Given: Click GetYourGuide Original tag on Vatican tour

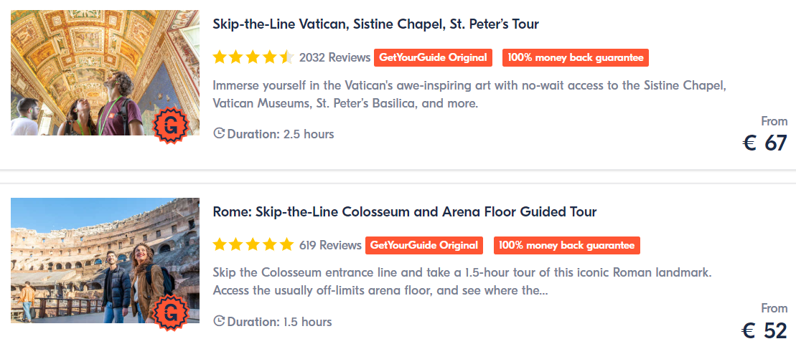Looking at the screenshot, I should coord(433,58).
